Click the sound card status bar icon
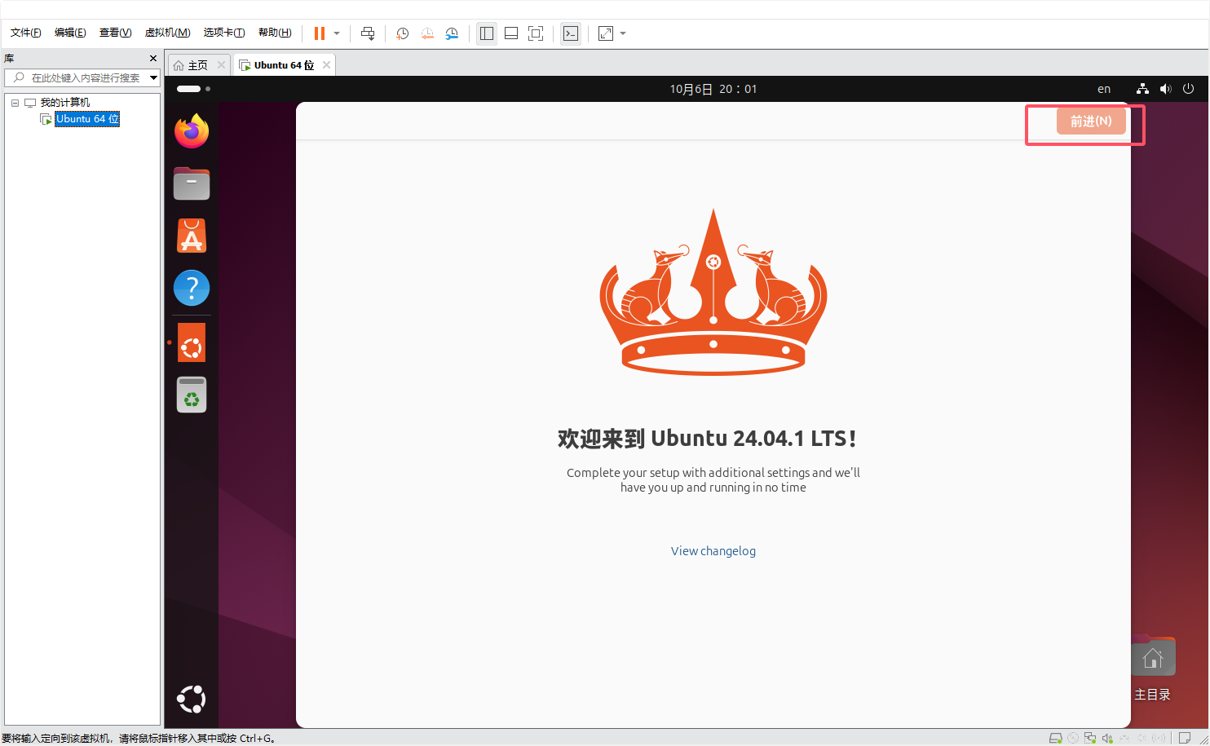Screen dimensions: 1210x746 1107,738
